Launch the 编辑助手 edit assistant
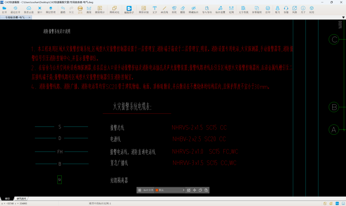Viewport: 346px width, 206px height. (129, 10)
